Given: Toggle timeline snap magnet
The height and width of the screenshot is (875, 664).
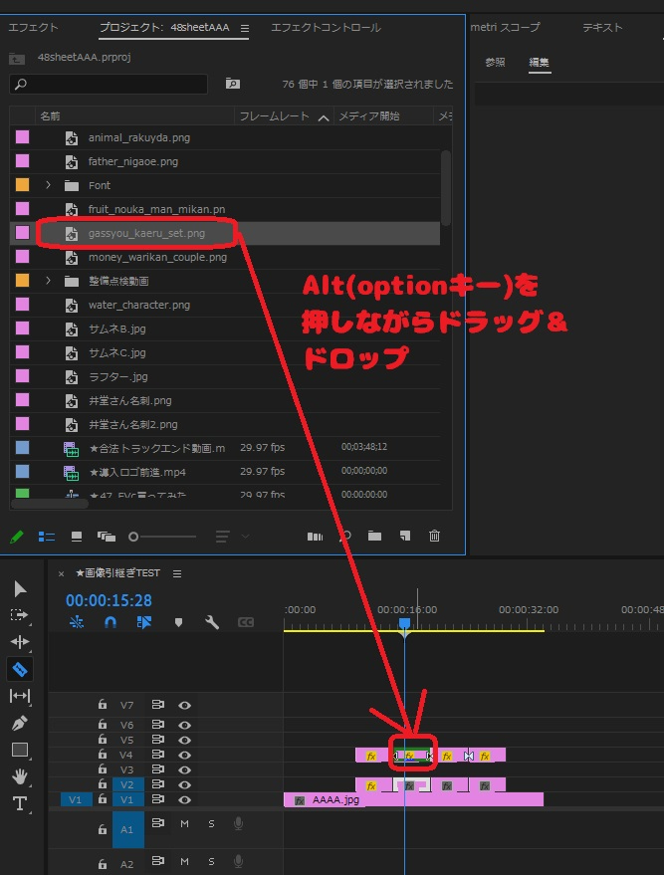Looking at the screenshot, I should (111, 621).
